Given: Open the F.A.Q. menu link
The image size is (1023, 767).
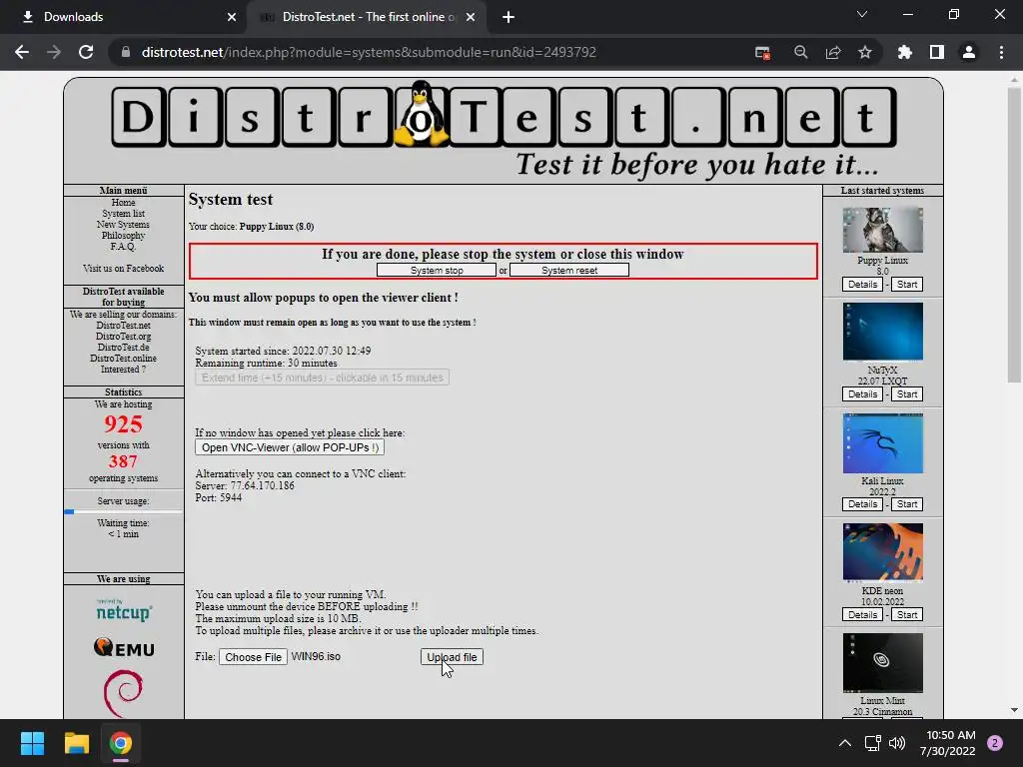Looking at the screenshot, I should click(x=123, y=247).
